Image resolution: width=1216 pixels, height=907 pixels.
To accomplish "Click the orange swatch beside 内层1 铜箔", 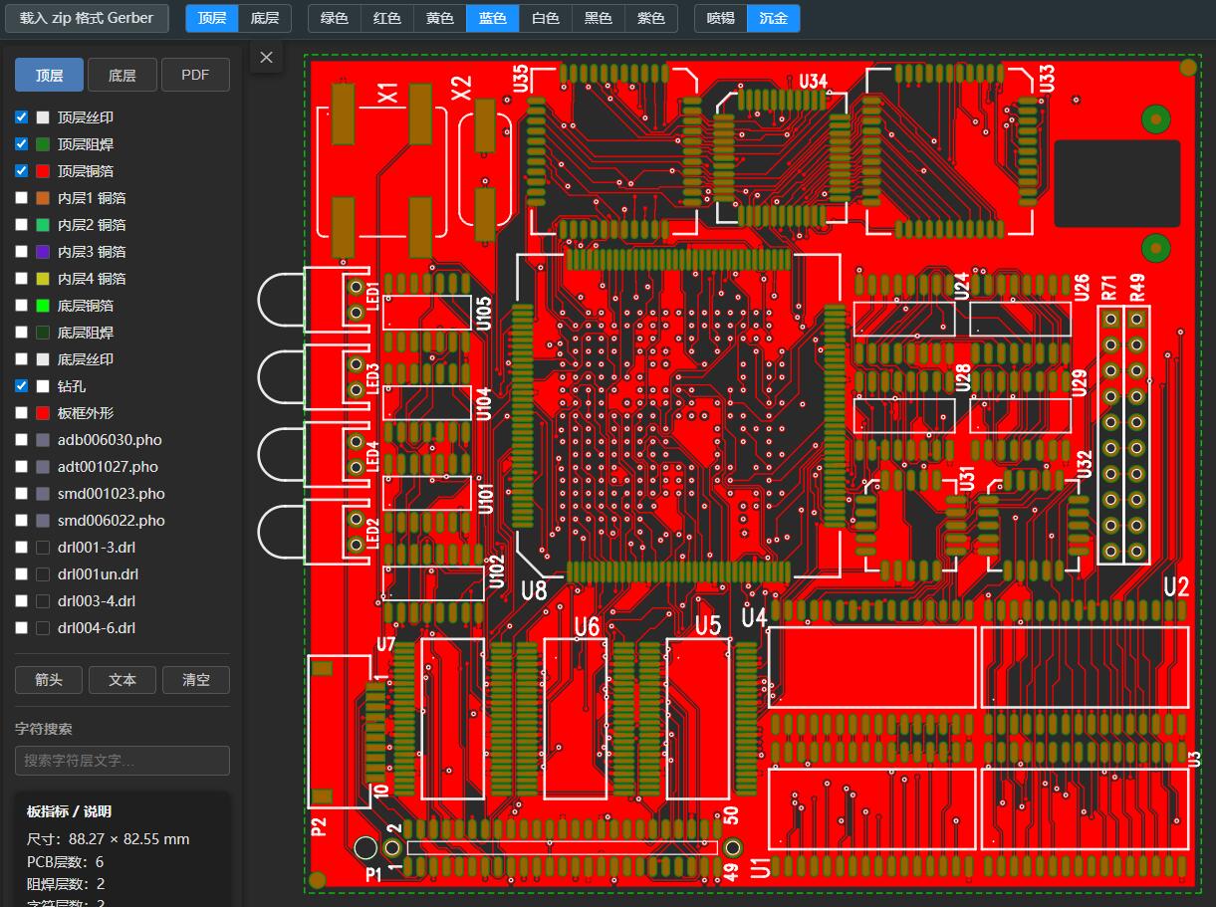I will pyautogui.click(x=43, y=198).
